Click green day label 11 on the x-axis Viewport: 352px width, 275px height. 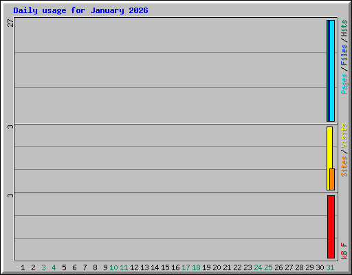point(124,267)
